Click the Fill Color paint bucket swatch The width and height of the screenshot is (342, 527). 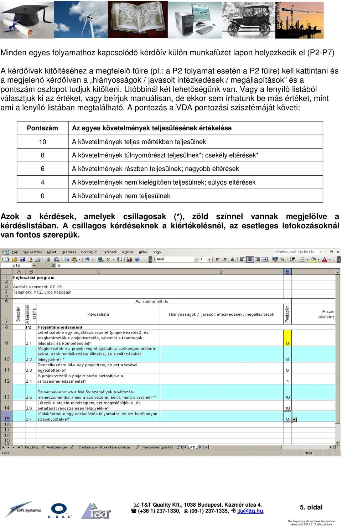pyautogui.click(x=313, y=259)
